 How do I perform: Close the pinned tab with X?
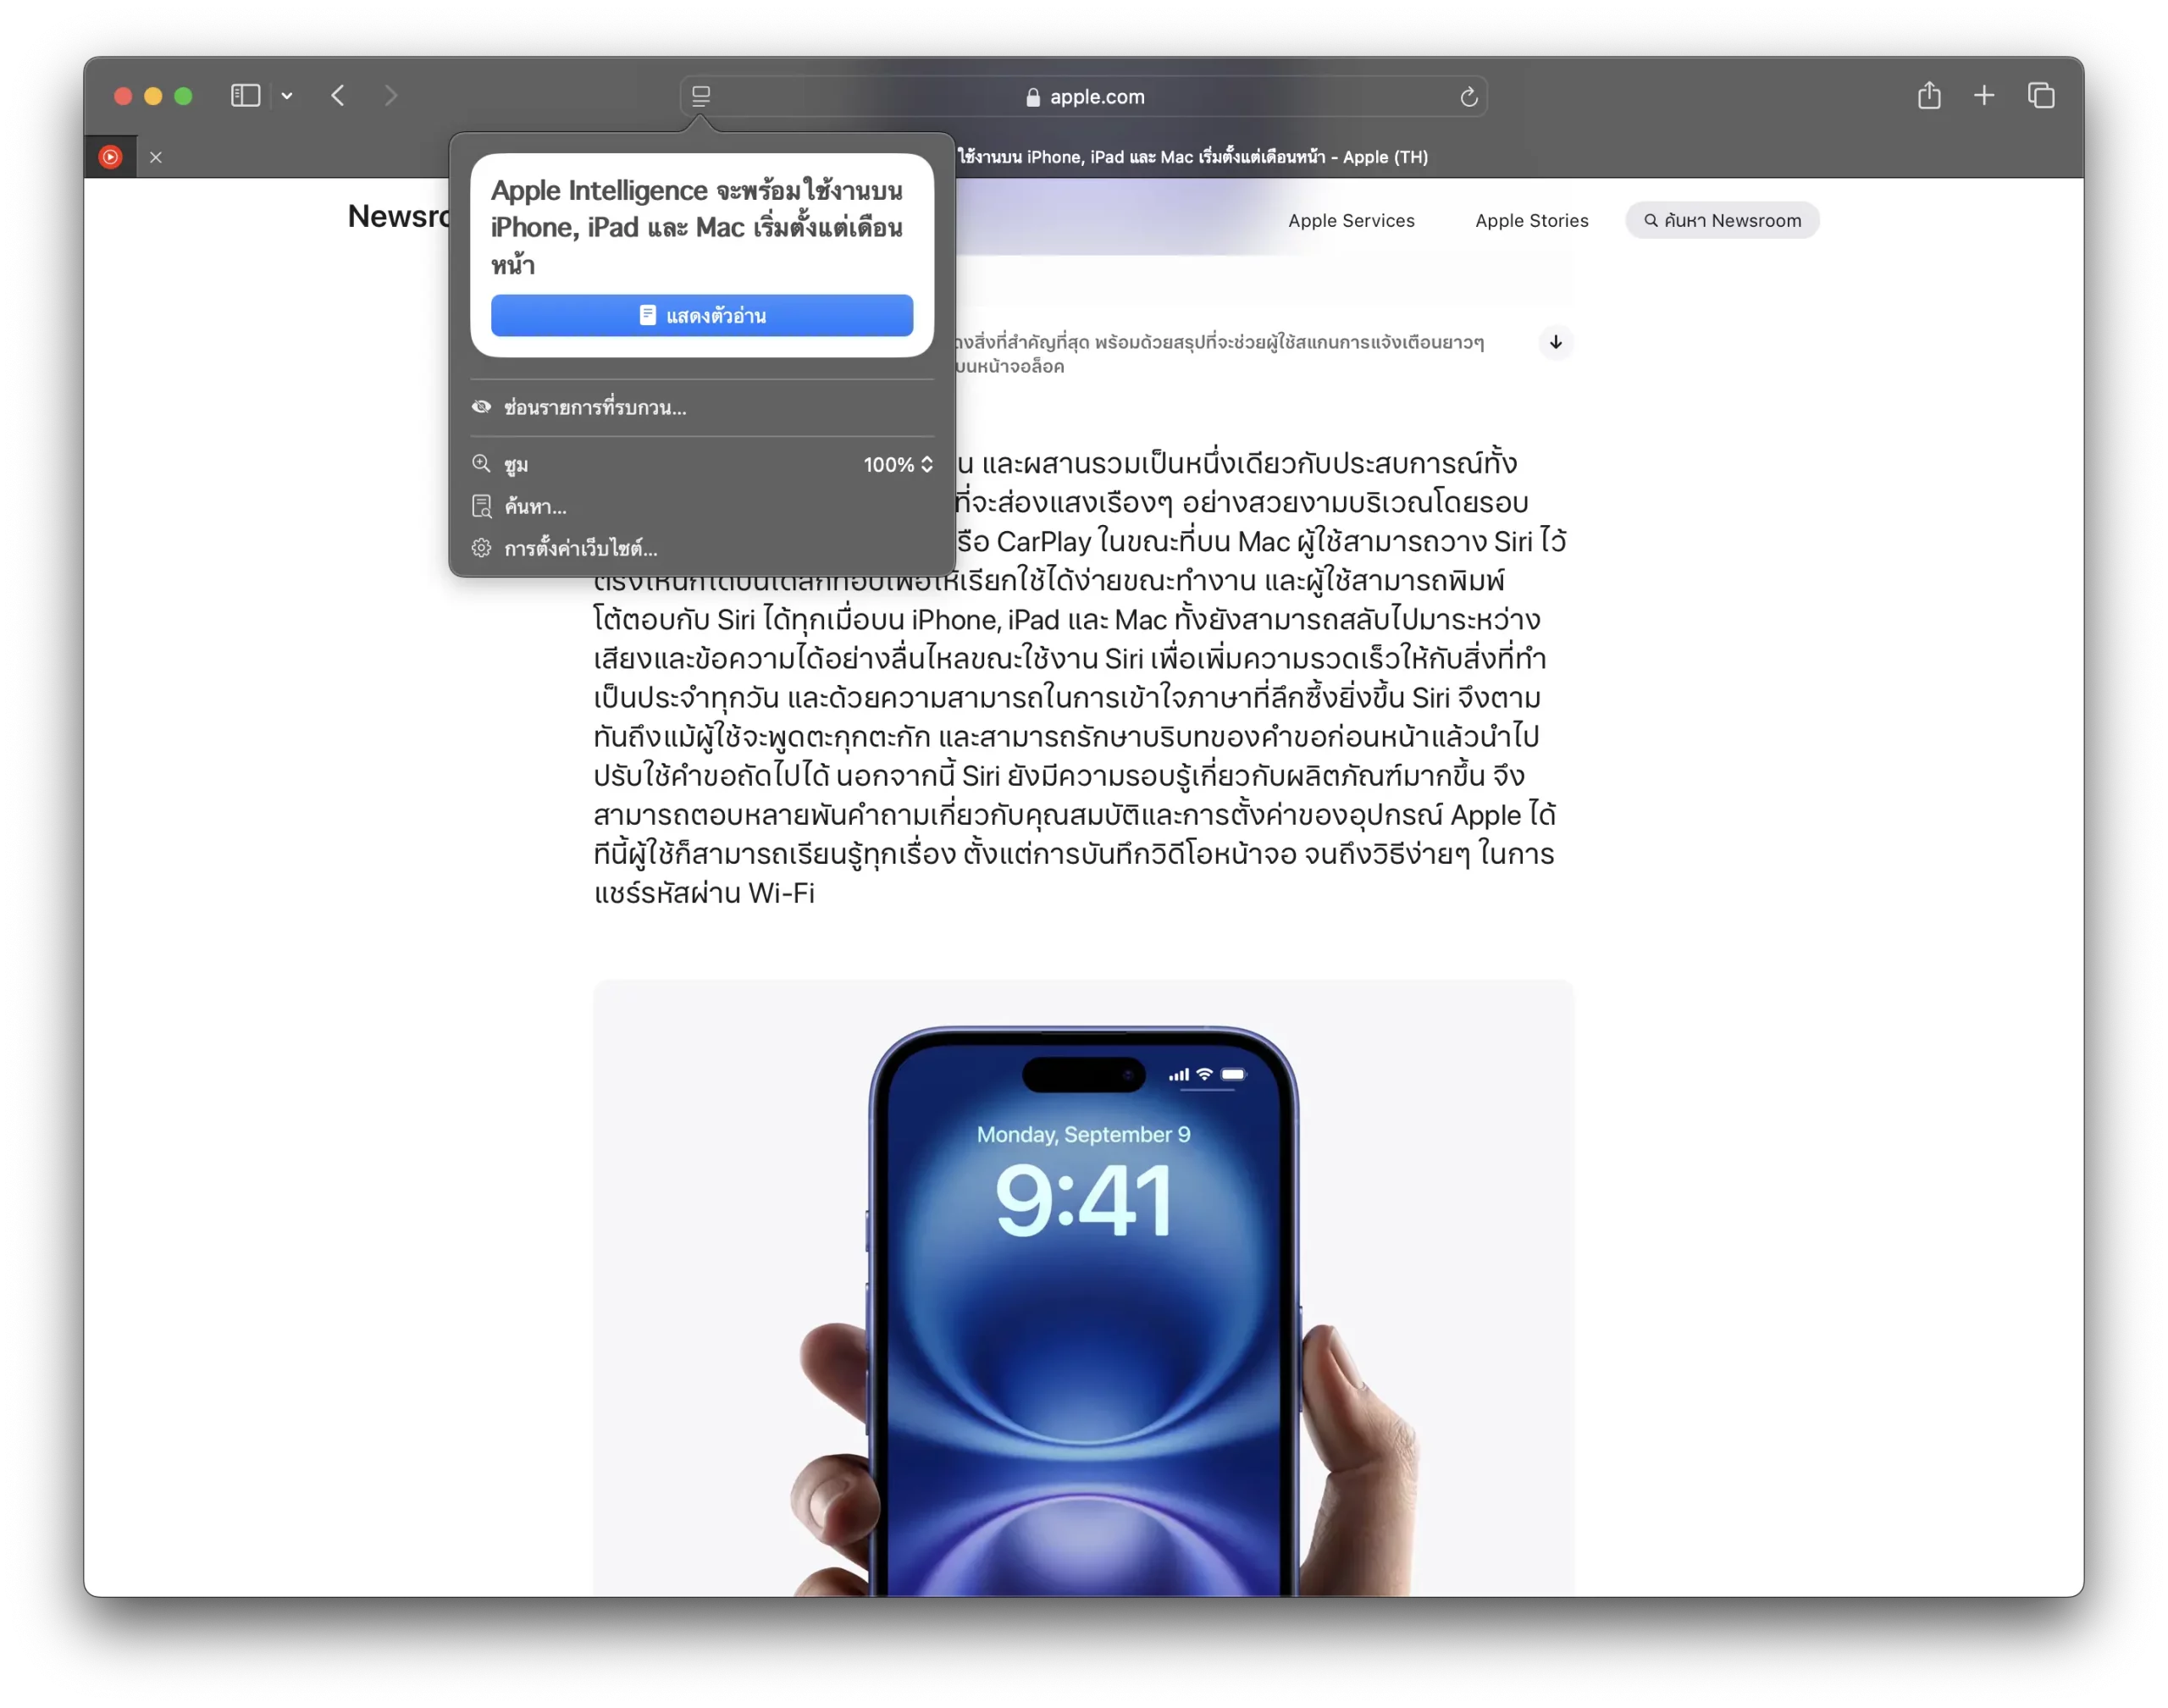[x=156, y=157]
